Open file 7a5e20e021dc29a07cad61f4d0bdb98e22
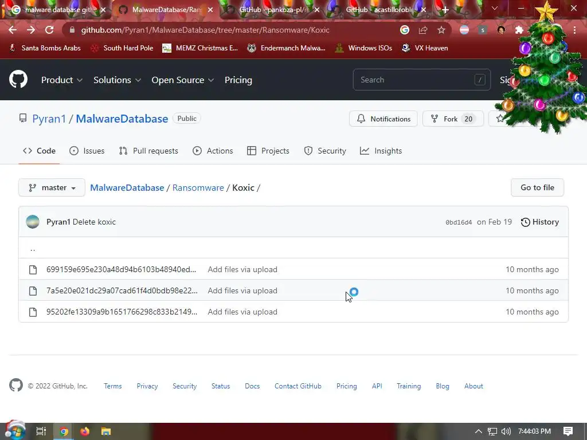 point(122,290)
